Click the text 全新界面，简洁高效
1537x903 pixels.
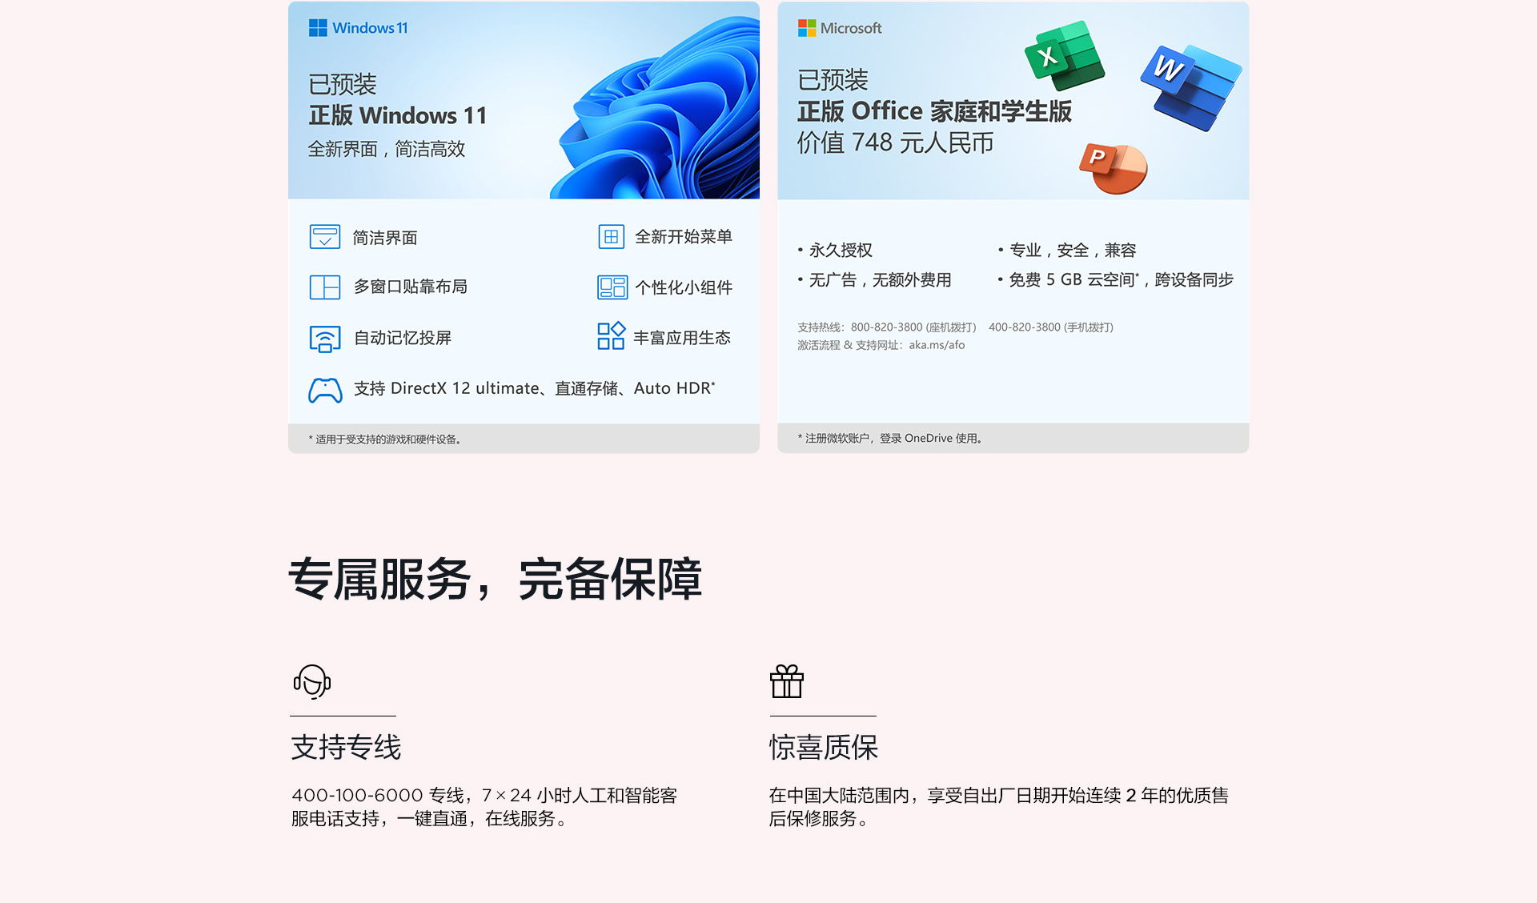387,149
